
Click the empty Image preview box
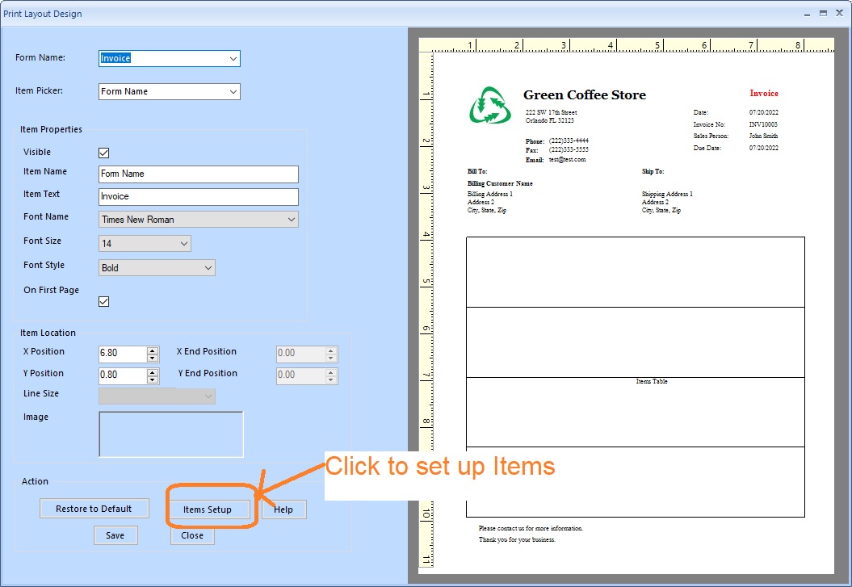coord(170,434)
